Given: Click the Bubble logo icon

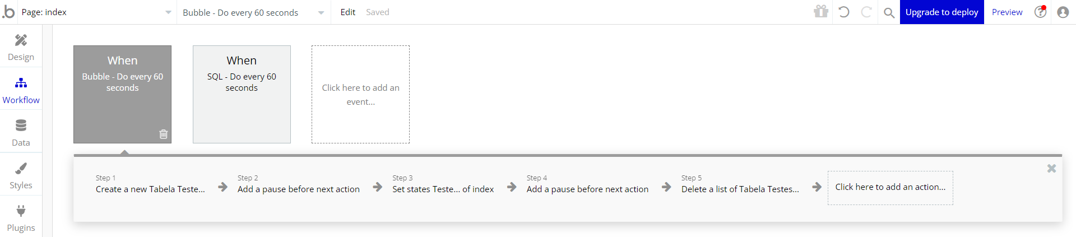Looking at the screenshot, I should pyautogui.click(x=8, y=12).
